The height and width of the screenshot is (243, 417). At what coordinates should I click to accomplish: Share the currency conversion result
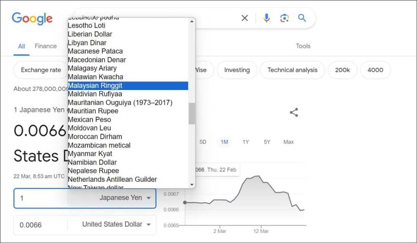coord(294,113)
